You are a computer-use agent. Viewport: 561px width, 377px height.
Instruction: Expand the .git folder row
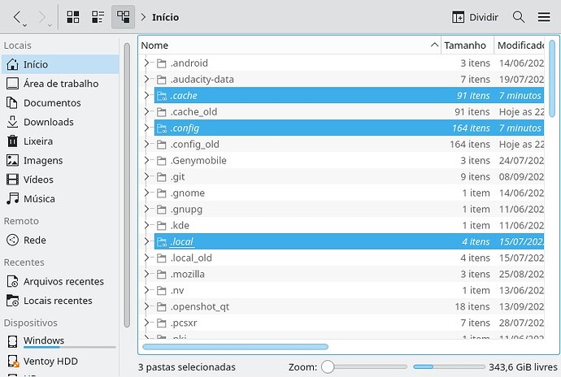[146, 177]
